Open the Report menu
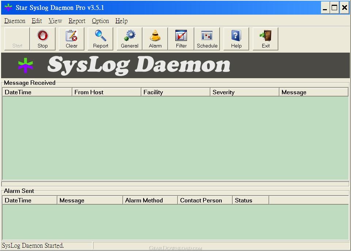Image resolution: width=351 pixels, height=251 pixels. click(x=77, y=21)
